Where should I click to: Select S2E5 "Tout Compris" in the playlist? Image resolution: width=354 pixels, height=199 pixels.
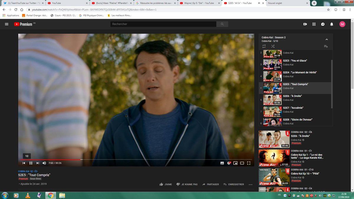click(x=295, y=88)
